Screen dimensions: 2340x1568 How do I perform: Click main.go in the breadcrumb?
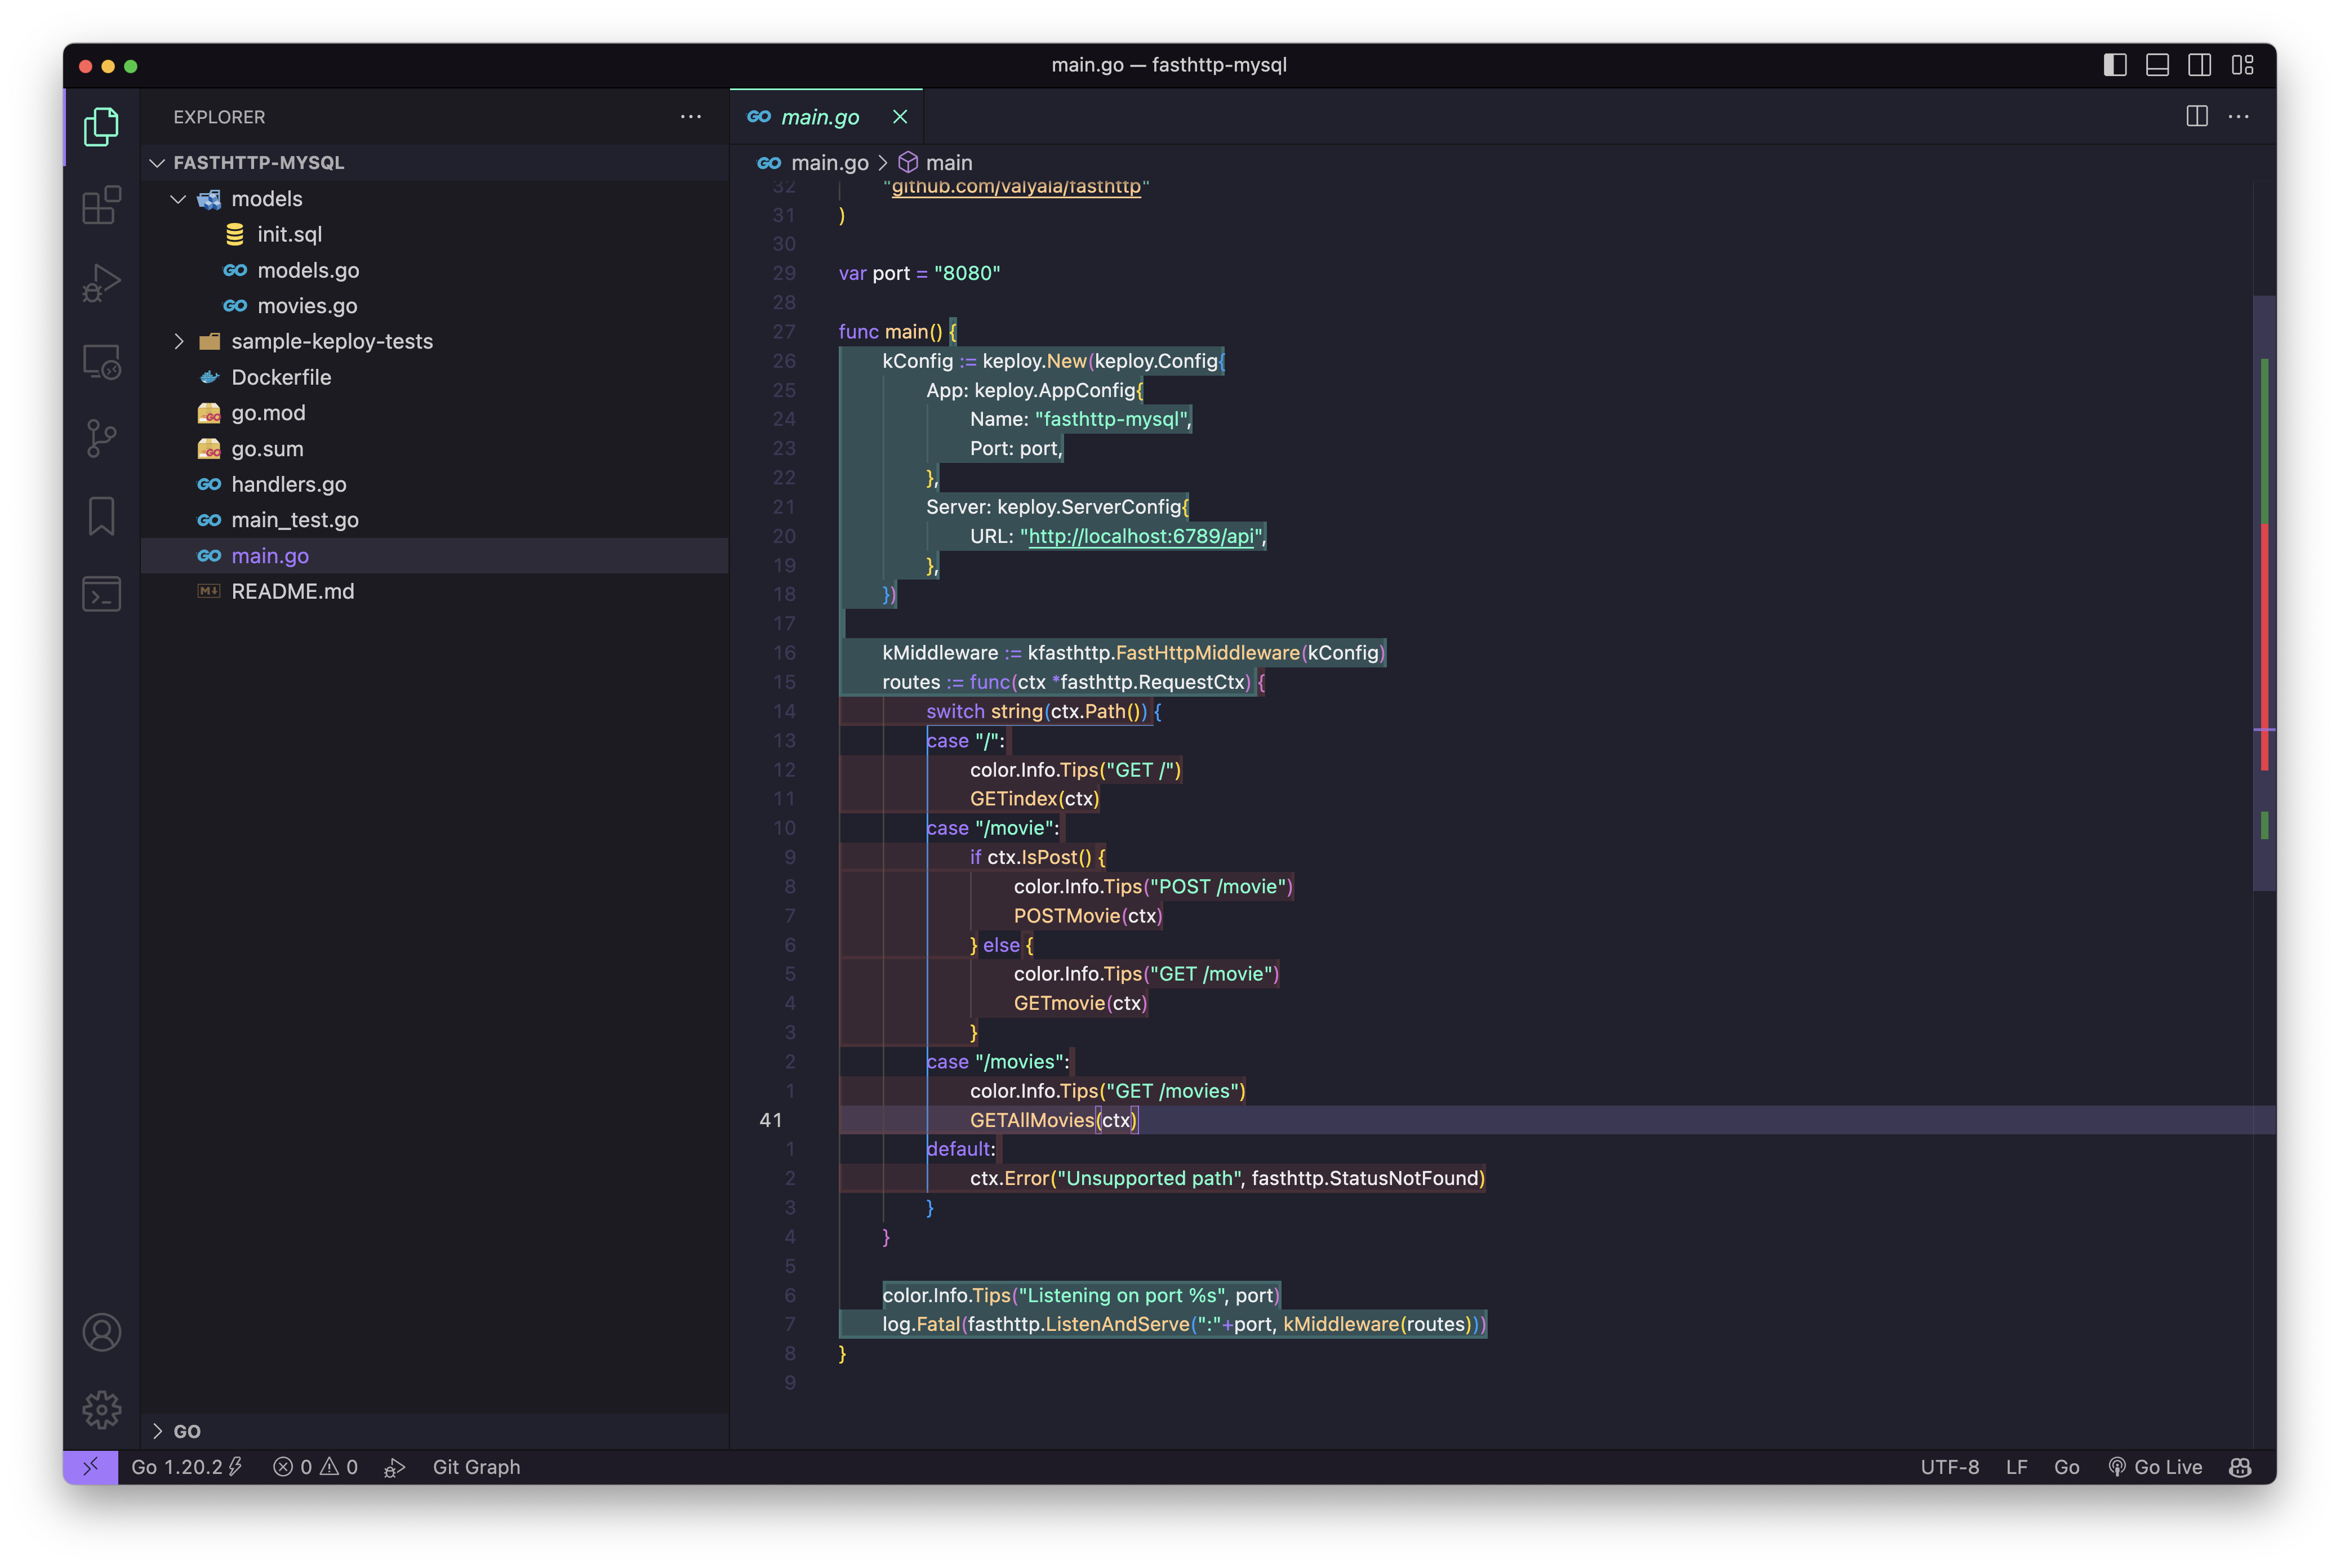point(829,162)
